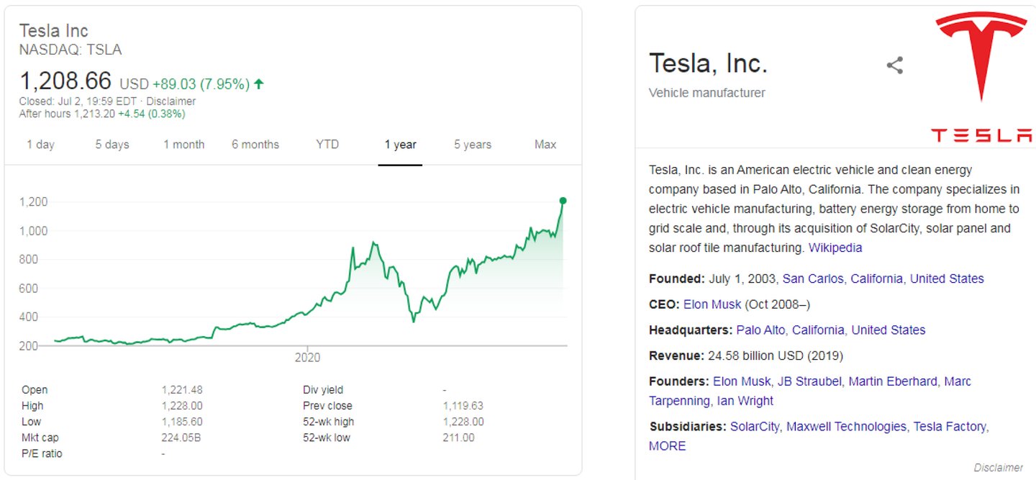The height and width of the screenshot is (480, 1036).
Task: Expand subsidiaries with the MORE link
Action: 668,446
